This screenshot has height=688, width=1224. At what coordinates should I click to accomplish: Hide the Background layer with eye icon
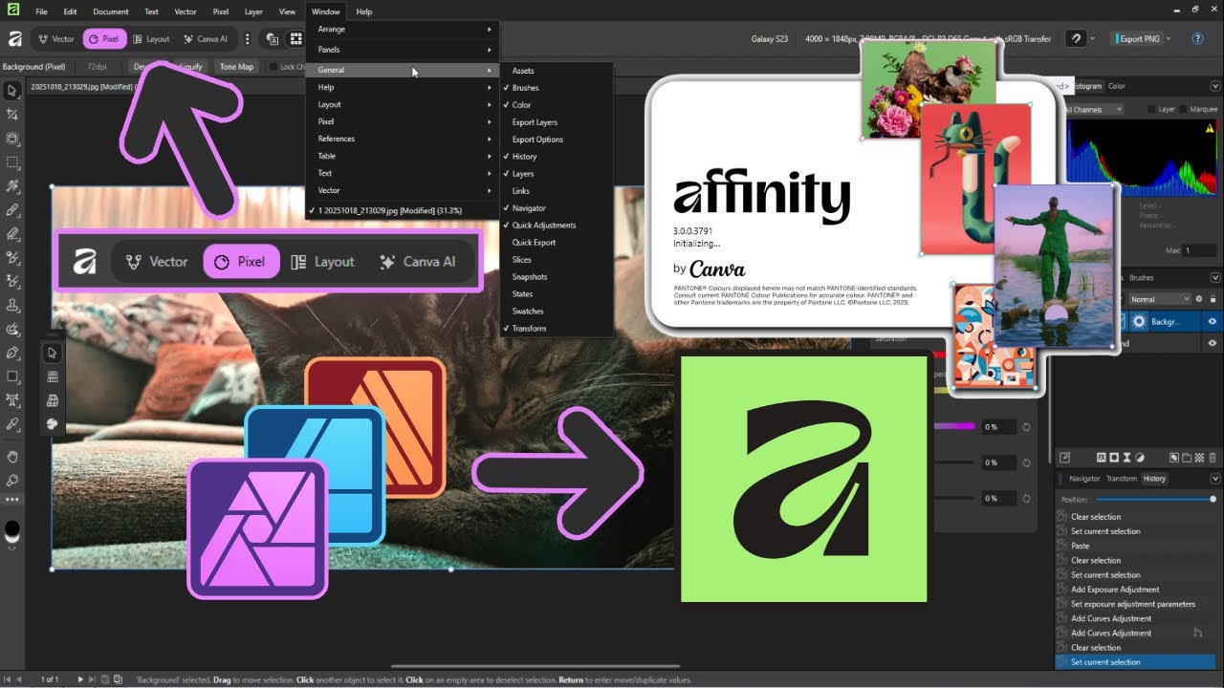click(x=1213, y=322)
